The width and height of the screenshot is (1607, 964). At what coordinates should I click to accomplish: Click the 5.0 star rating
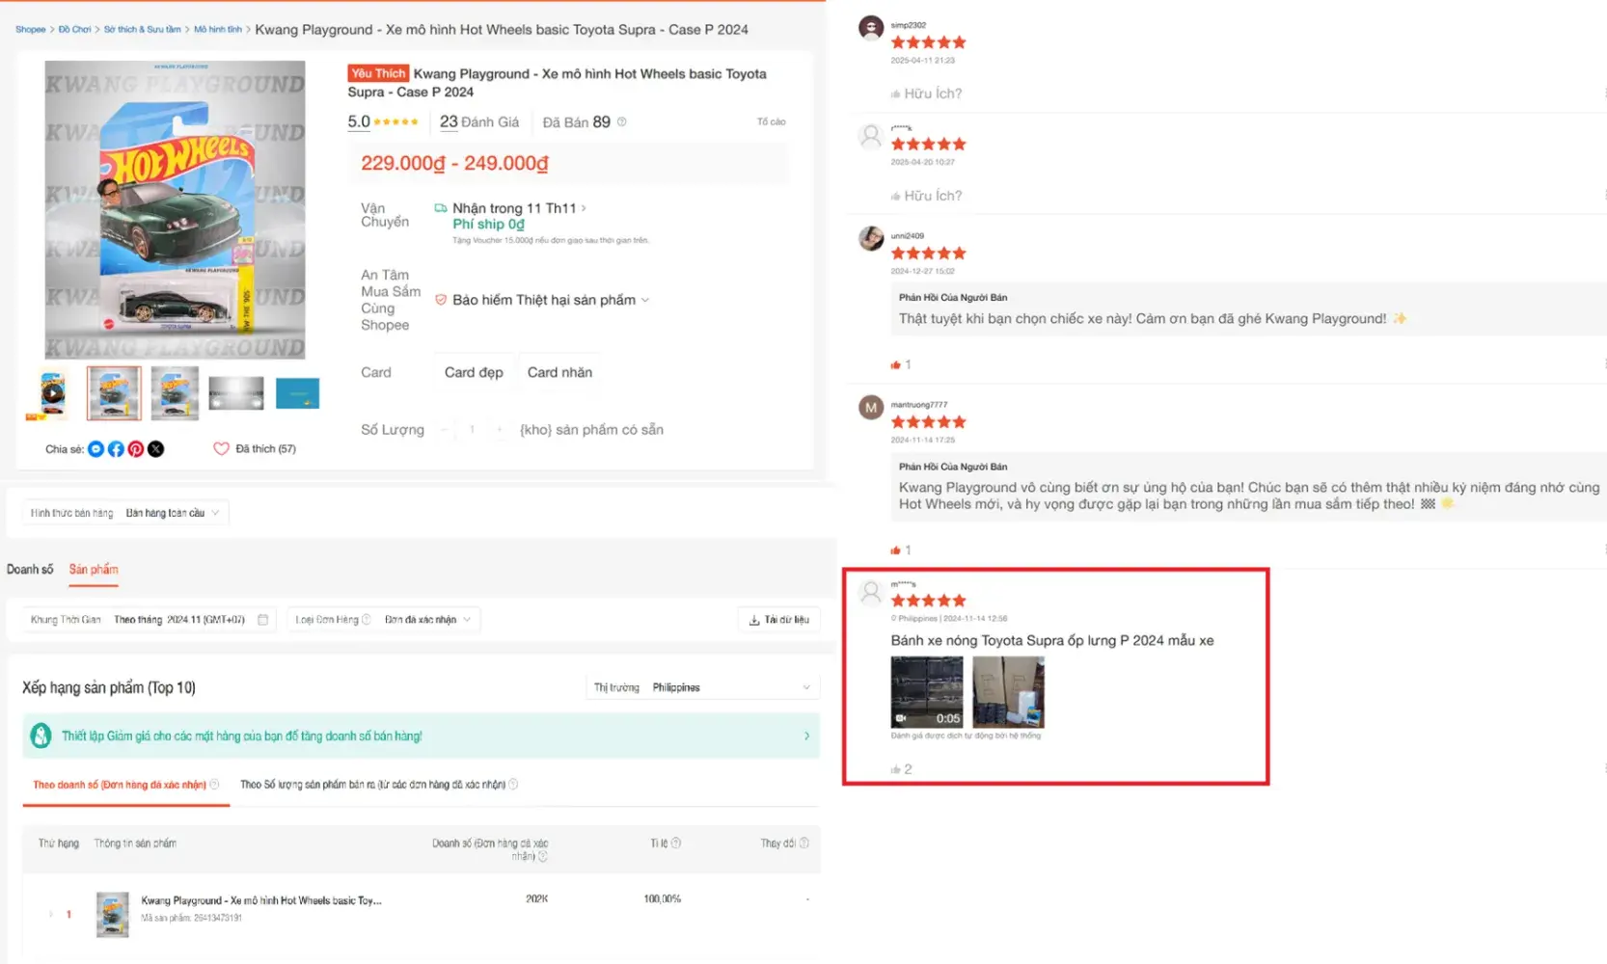click(x=383, y=122)
